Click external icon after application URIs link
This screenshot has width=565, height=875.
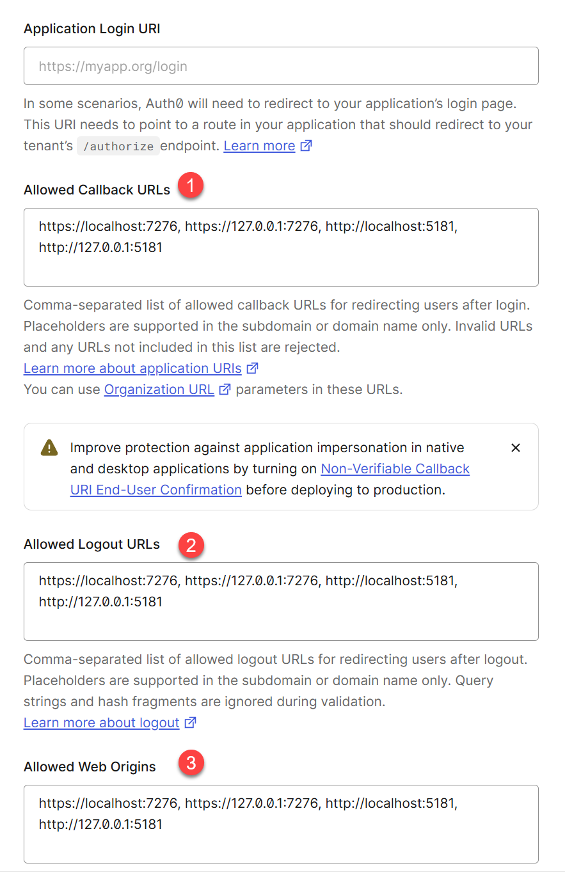pyautogui.click(x=253, y=368)
